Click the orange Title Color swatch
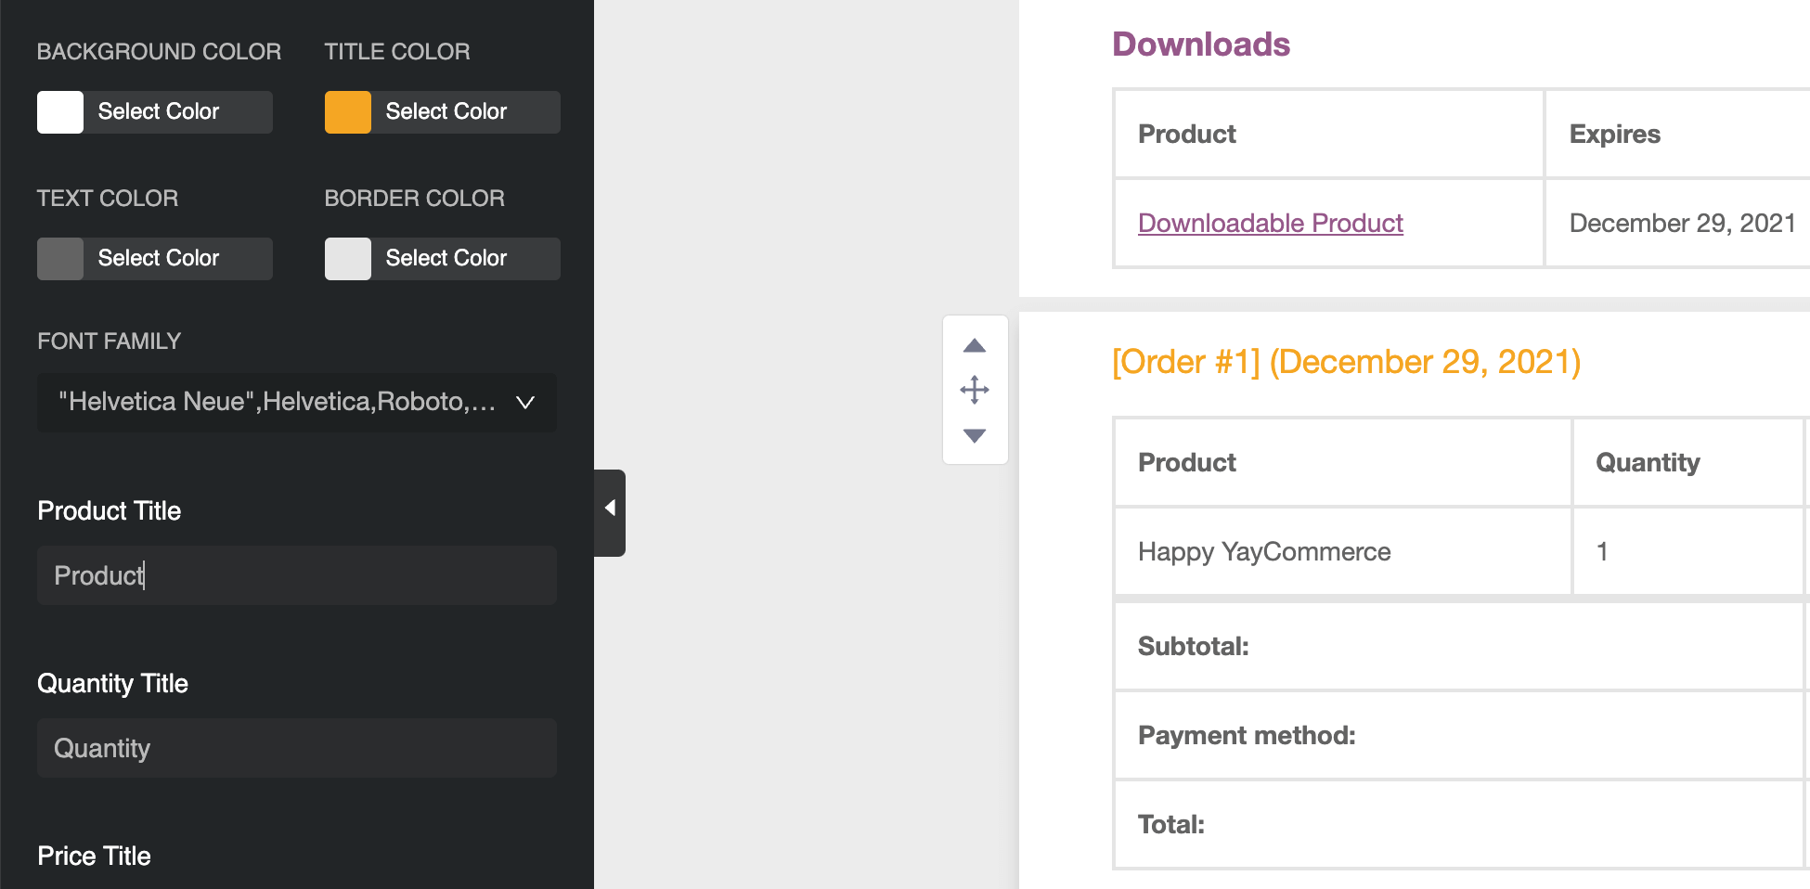This screenshot has height=889, width=1810. pyautogui.click(x=348, y=111)
